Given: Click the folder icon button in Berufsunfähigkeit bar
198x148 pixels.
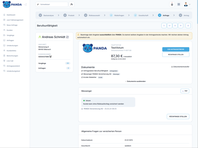Looking at the screenshot, I should pos(169,26).
